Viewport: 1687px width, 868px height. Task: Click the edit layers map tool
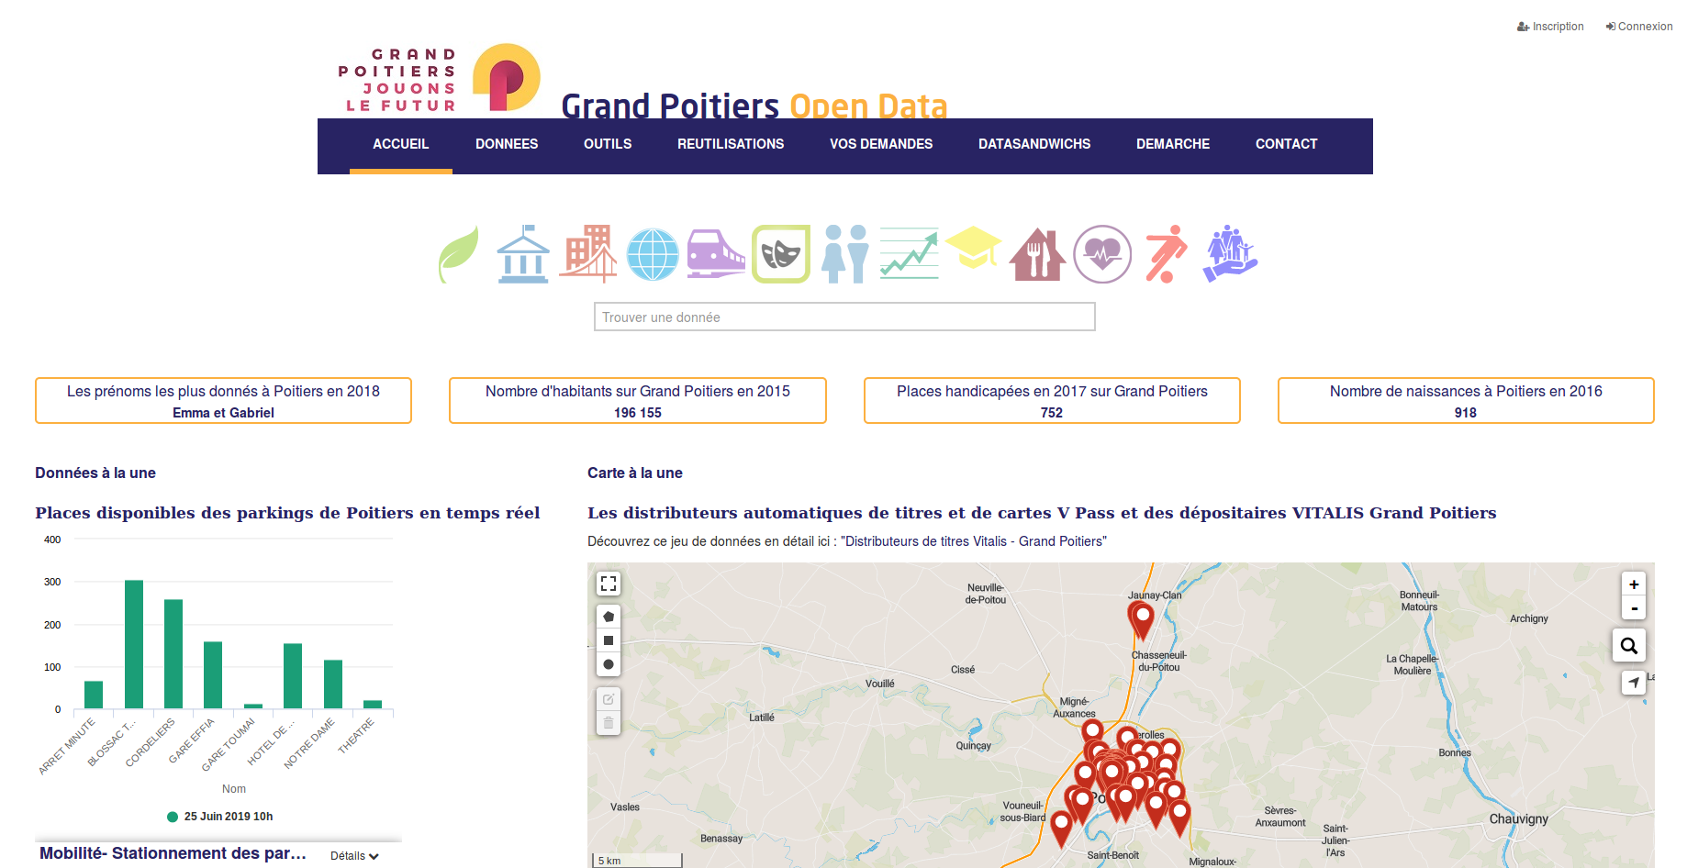pos(609,699)
